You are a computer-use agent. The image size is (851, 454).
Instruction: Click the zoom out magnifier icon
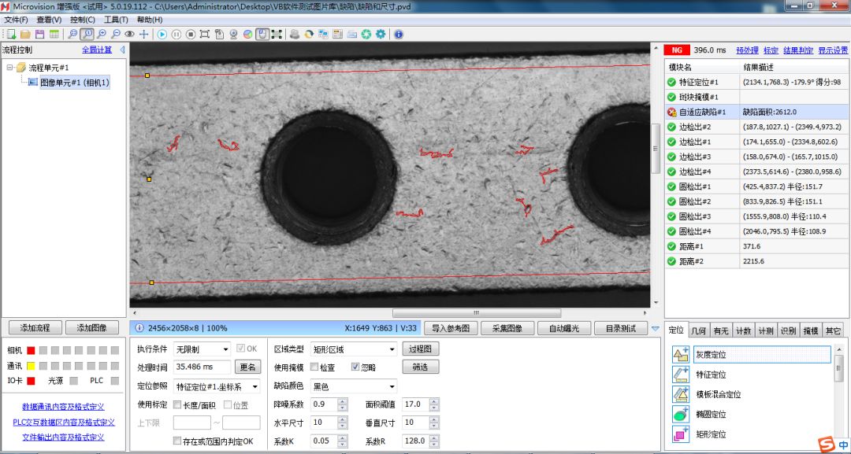[x=116, y=34]
